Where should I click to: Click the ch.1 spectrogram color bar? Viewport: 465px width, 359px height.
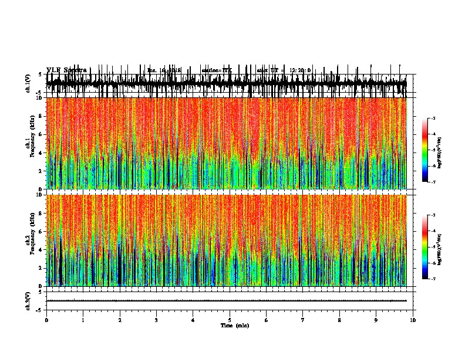425,150
